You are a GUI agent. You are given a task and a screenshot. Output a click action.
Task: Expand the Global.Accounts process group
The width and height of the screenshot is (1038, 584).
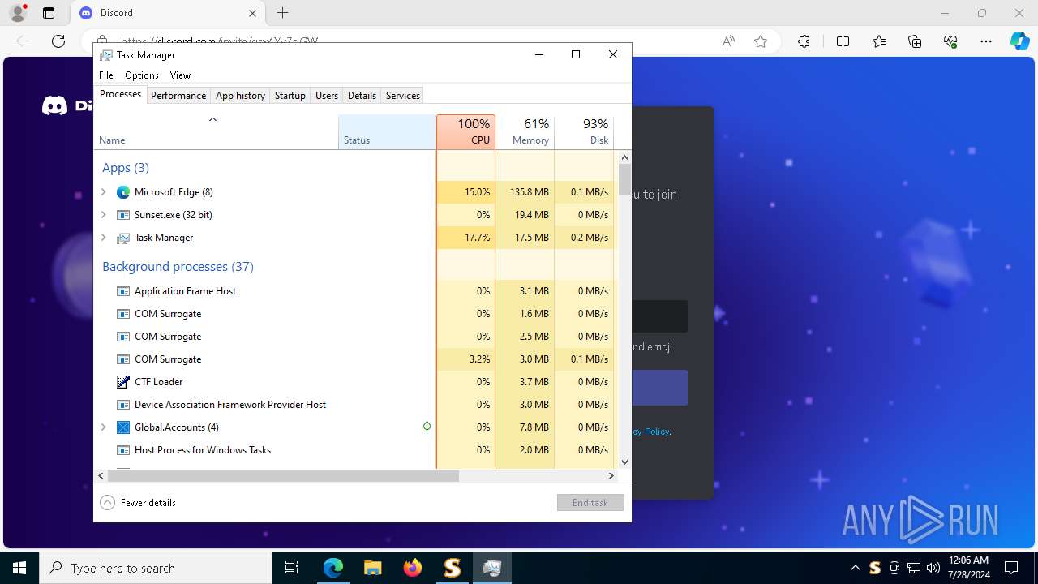pos(104,427)
